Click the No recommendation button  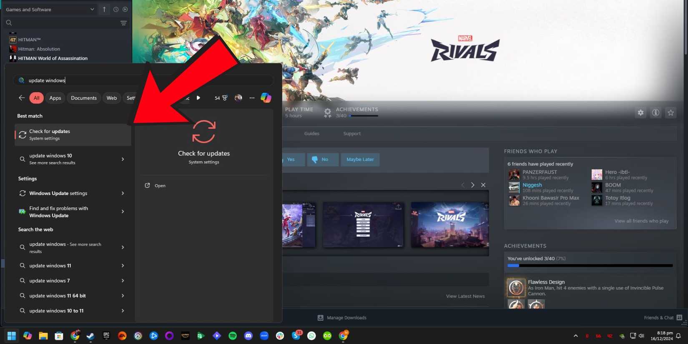(x=323, y=159)
